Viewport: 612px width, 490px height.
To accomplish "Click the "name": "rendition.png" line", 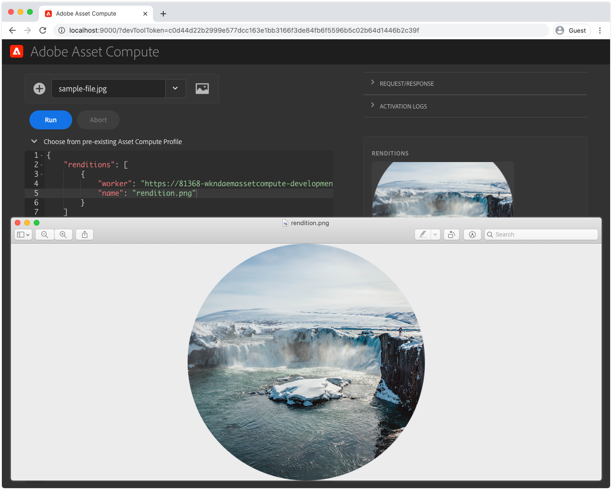I will pyautogui.click(x=147, y=193).
